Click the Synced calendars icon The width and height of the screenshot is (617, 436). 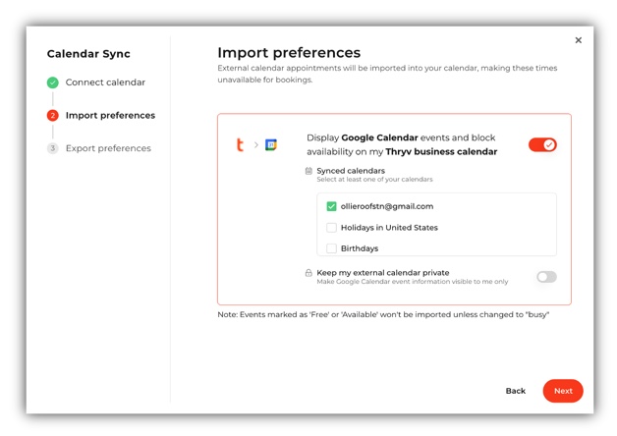(308, 171)
